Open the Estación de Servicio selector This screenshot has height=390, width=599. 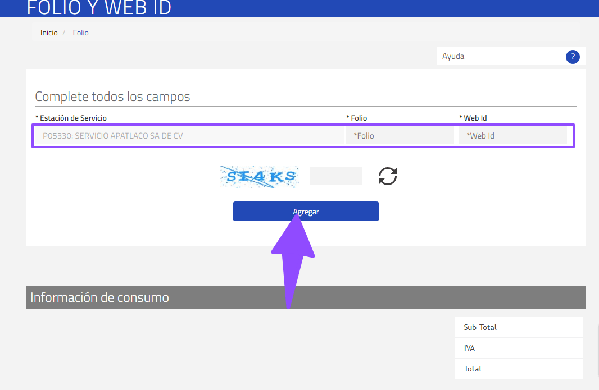[x=188, y=135]
